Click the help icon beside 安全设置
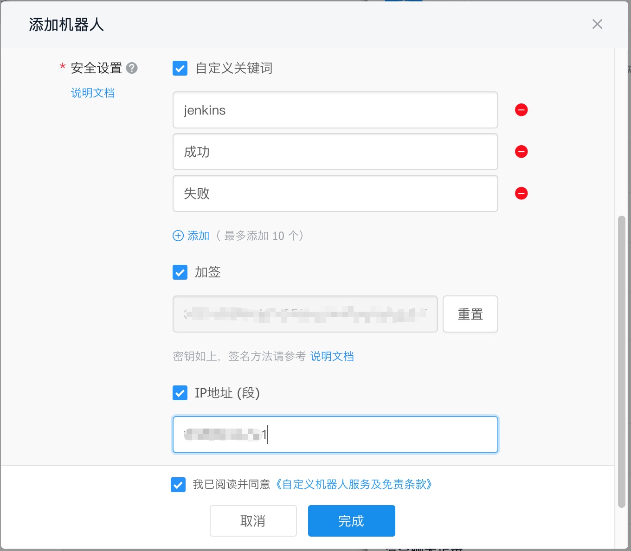The width and height of the screenshot is (631, 551). click(x=132, y=68)
